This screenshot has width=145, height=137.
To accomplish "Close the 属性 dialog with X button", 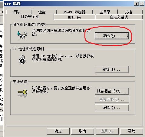I will click(x=142, y=4).
